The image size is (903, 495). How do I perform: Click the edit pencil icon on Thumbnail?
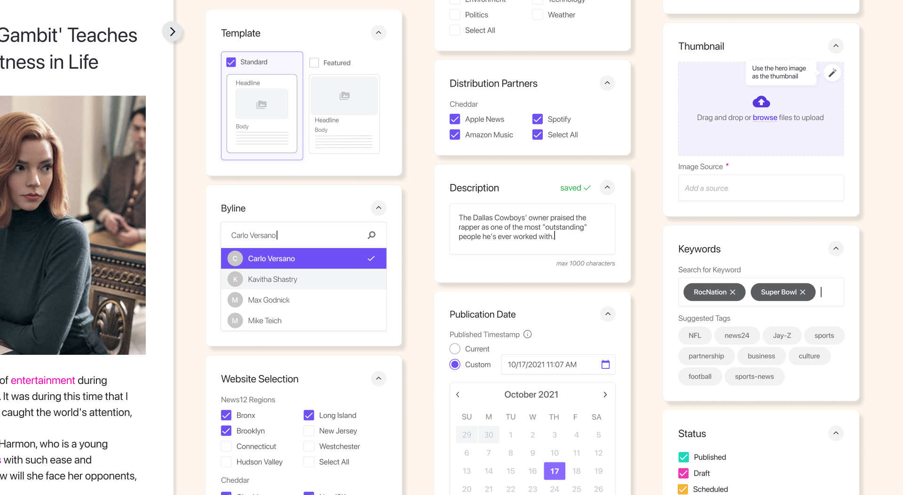tap(832, 73)
